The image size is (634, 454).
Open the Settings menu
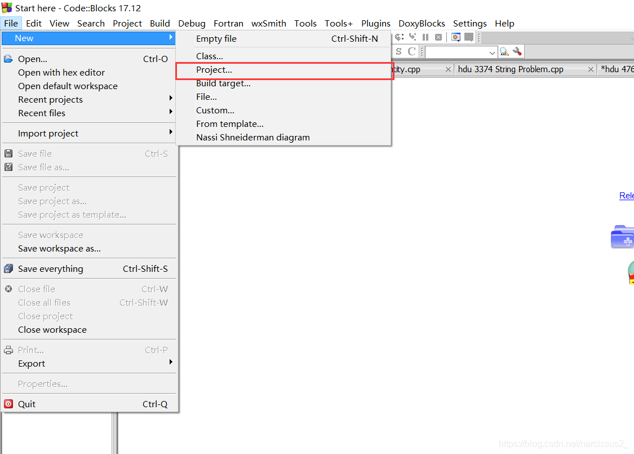[x=470, y=24]
